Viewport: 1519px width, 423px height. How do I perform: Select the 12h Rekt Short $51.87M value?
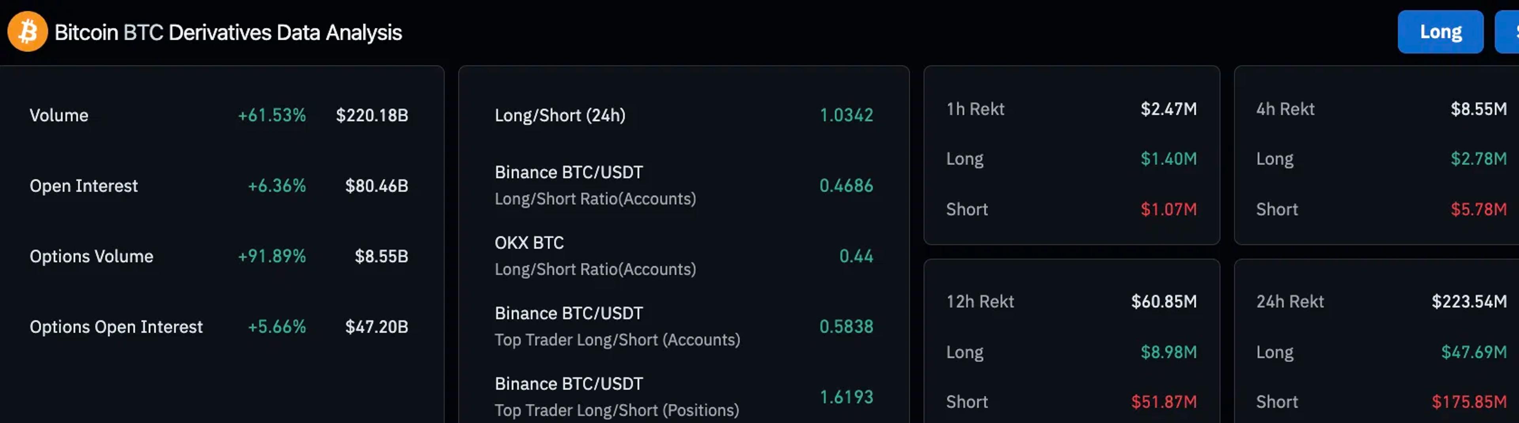point(1163,402)
